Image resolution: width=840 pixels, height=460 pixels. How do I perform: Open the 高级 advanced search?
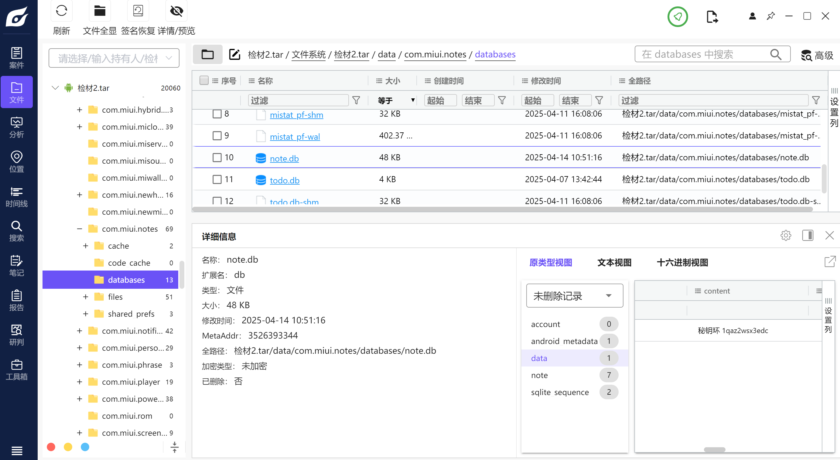pyautogui.click(x=817, y=55)
